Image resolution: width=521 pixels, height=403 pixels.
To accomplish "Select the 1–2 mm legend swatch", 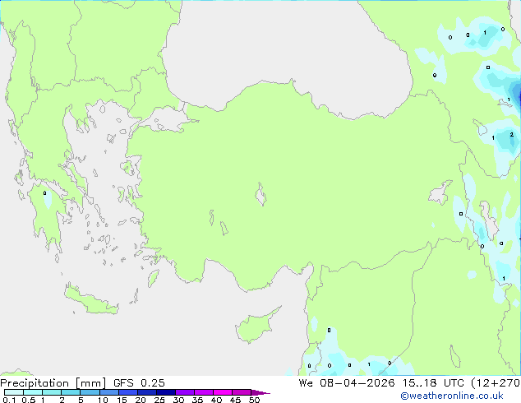I will pos(52,392).
